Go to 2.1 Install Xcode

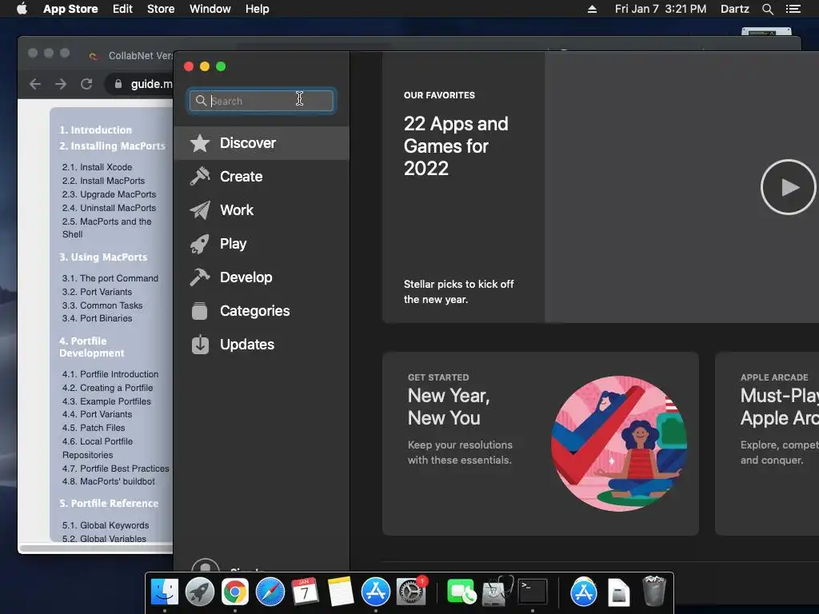point(97,167)
